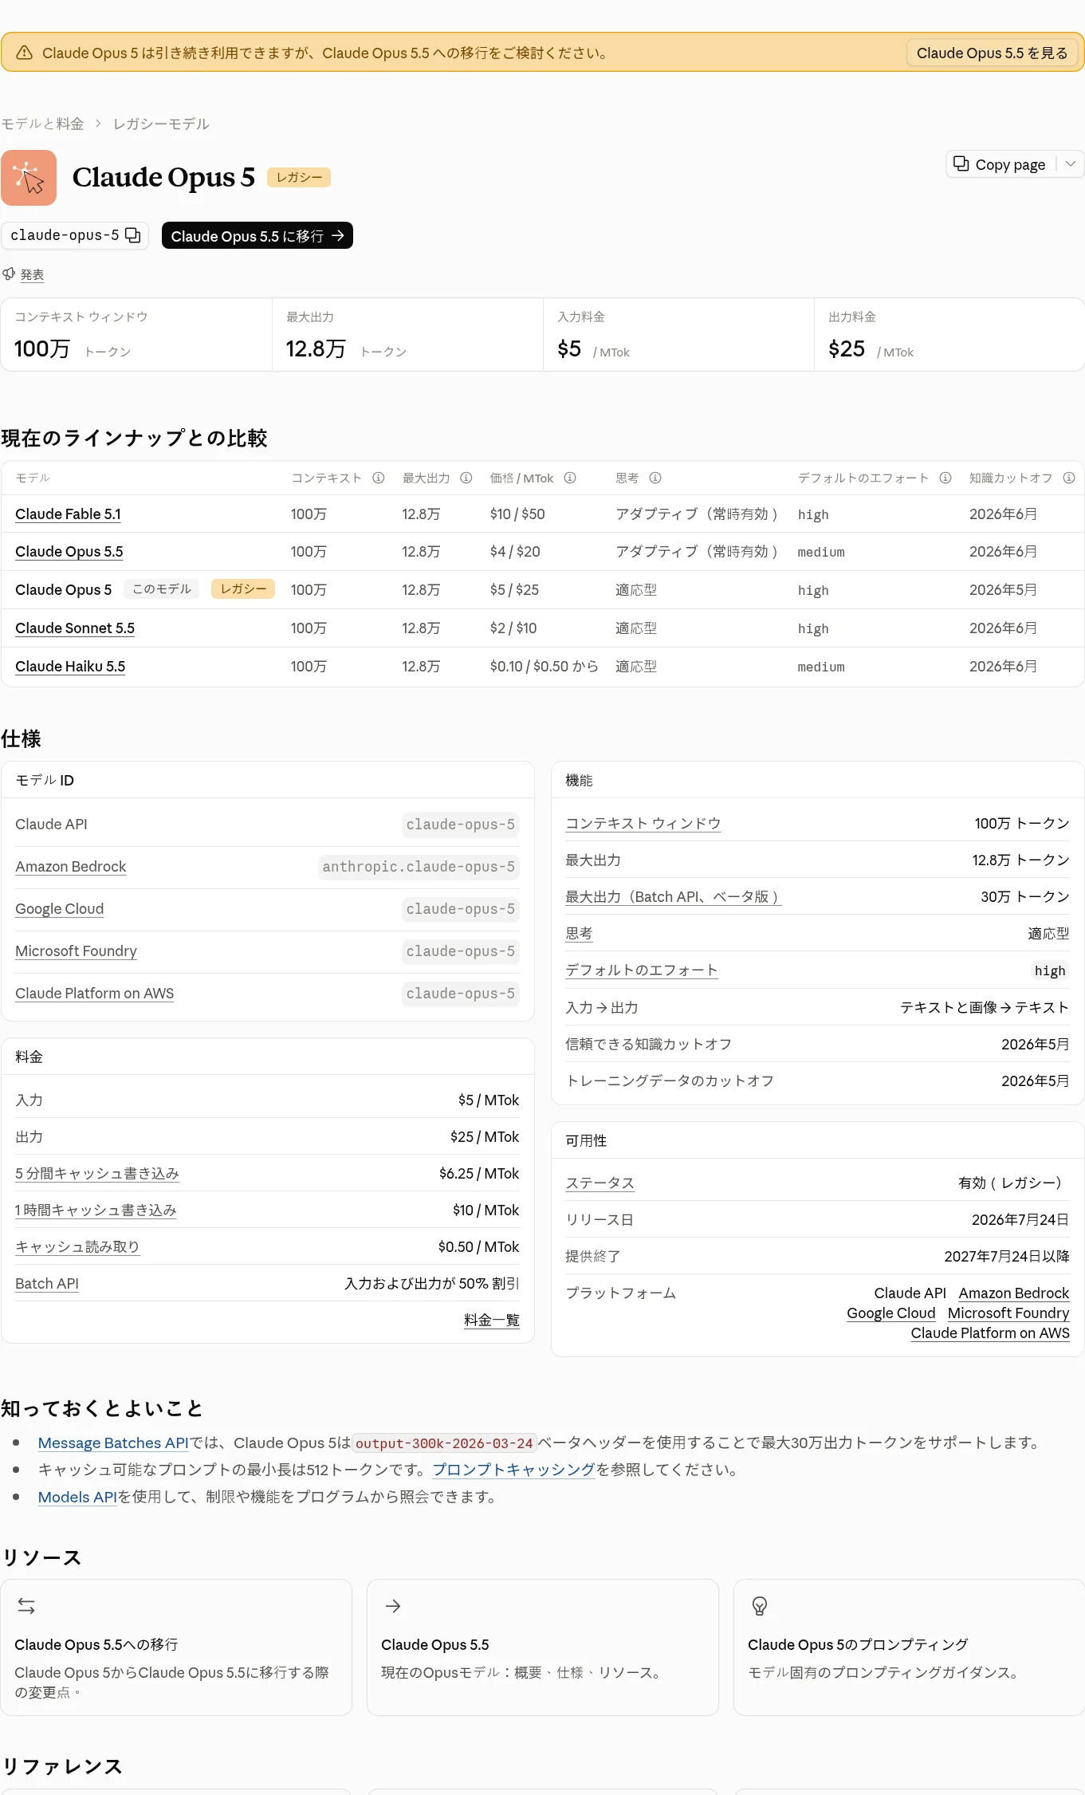Show info tooltip for コンテキスト column

point(379,478)
